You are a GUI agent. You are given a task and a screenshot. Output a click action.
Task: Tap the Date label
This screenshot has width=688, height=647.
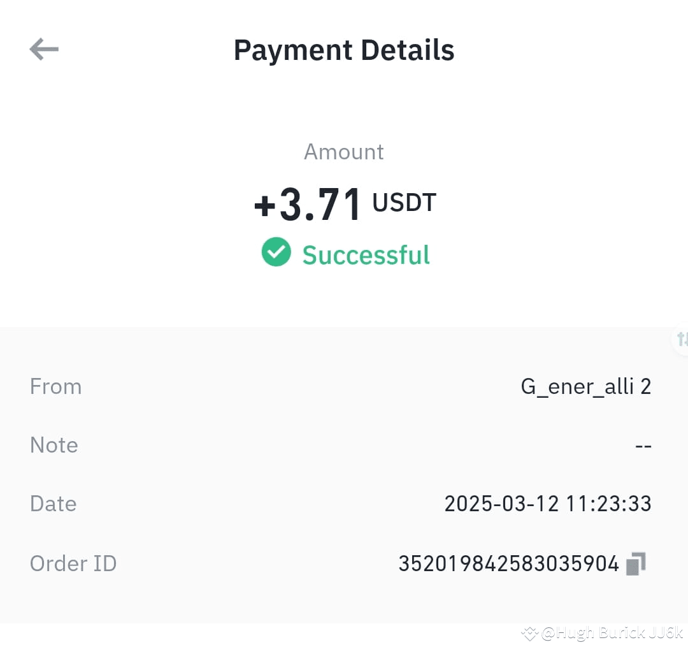coord(53,504)
